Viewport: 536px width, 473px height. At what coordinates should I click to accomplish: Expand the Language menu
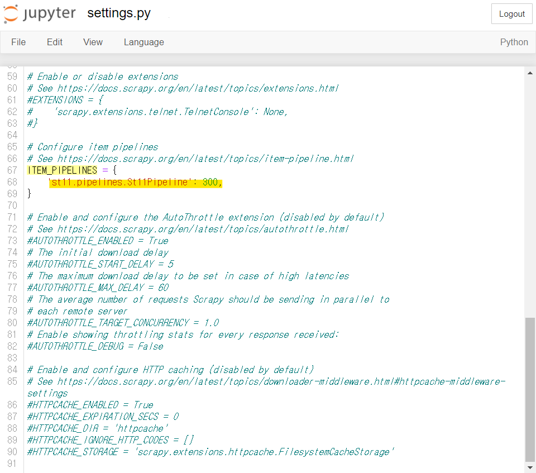143,42
